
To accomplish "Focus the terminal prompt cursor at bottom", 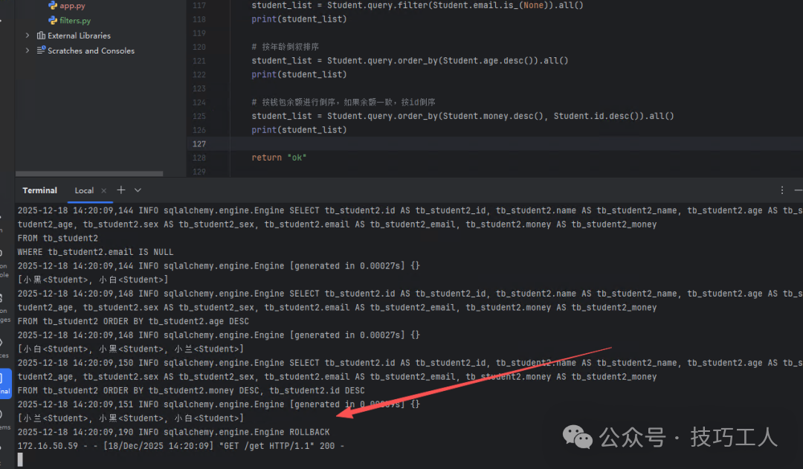I will [x=21, y=459].
